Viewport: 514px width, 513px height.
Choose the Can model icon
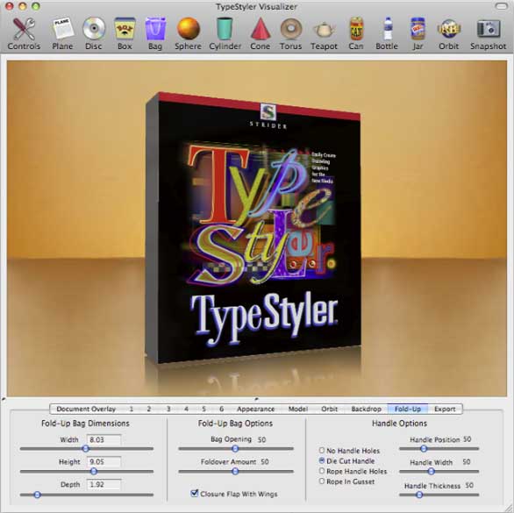[356, 33]
